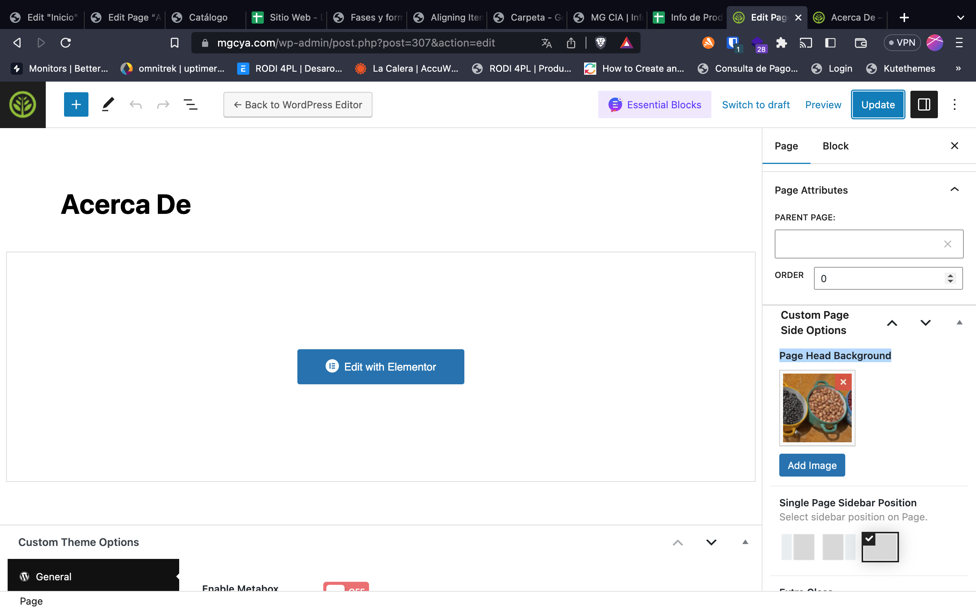The width and height of the screenshot is (976, 610).
Task: Open the Brave Wallet icon
Action: (x=860, y=43)
